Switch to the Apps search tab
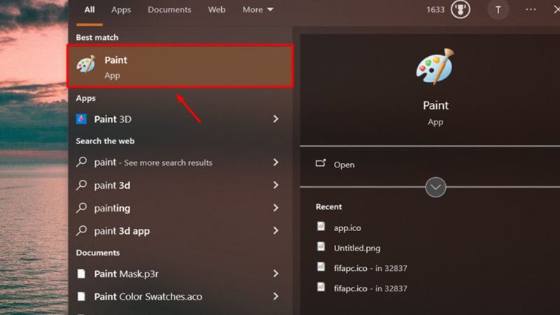The image size is (560, 315). point(121,10)
